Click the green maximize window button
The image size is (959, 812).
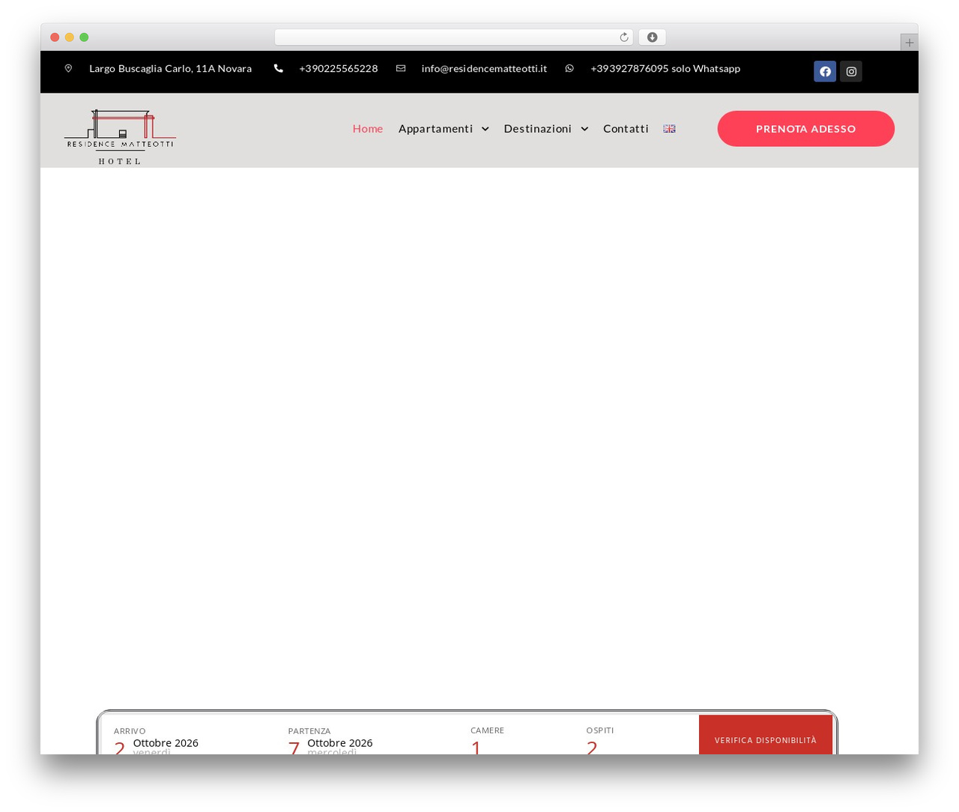point(84,37)
